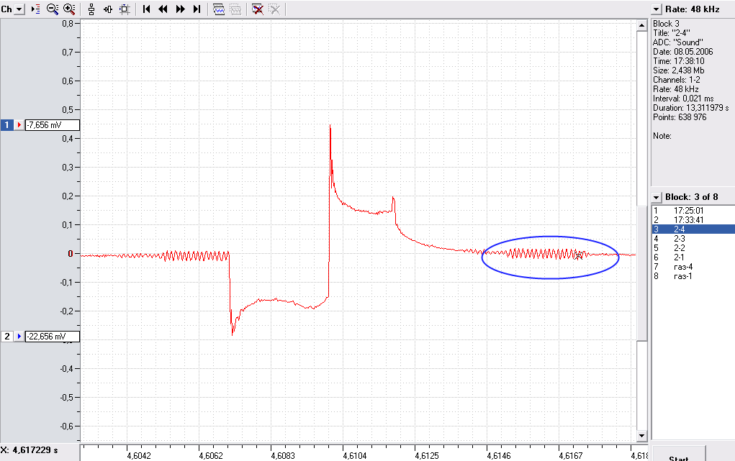Select block 3 named 2-4
Image resolution: width=735 pixels, height=461 pixels.
(693, 229)
